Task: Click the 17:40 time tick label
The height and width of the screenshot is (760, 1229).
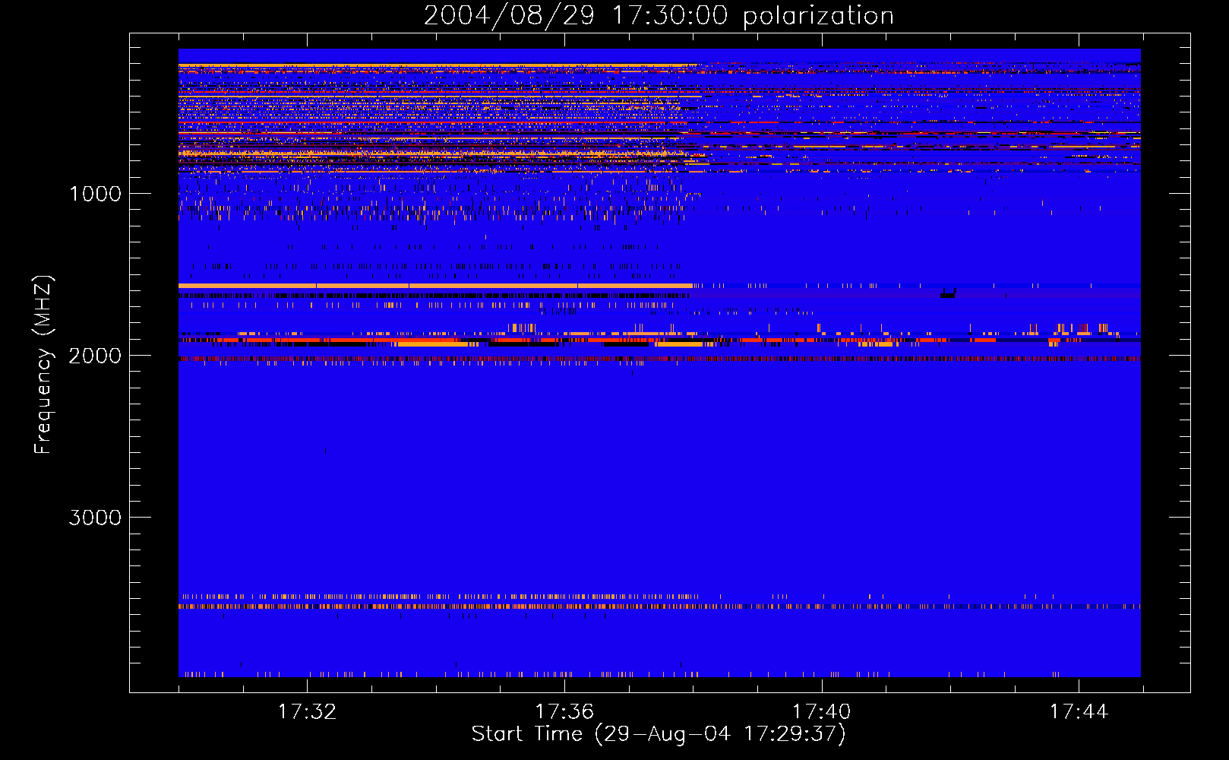Action: pyautogui.click(x=822, y=711)
